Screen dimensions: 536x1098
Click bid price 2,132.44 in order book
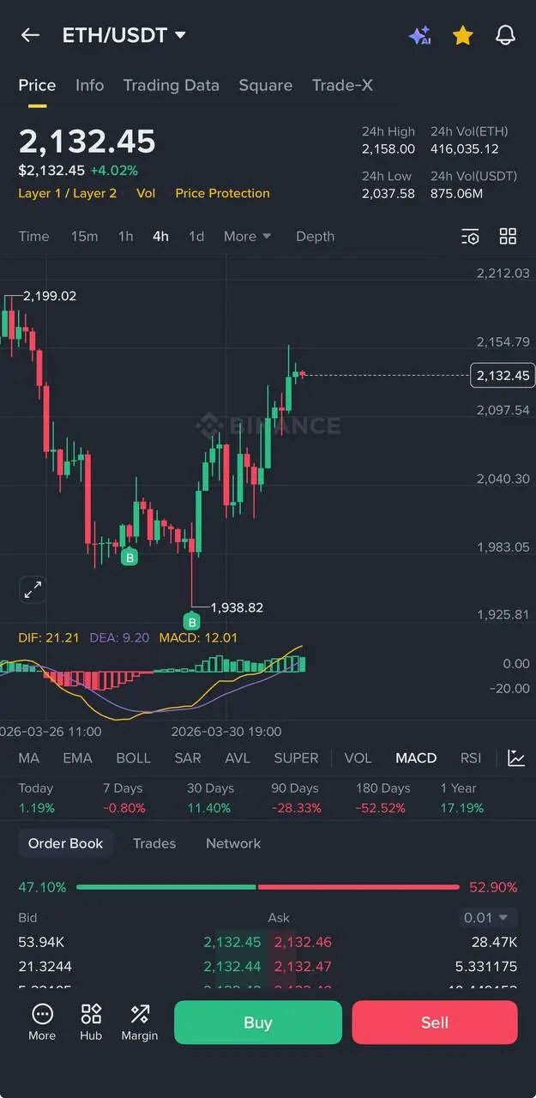pyautogui.click(x=232, y=967)
